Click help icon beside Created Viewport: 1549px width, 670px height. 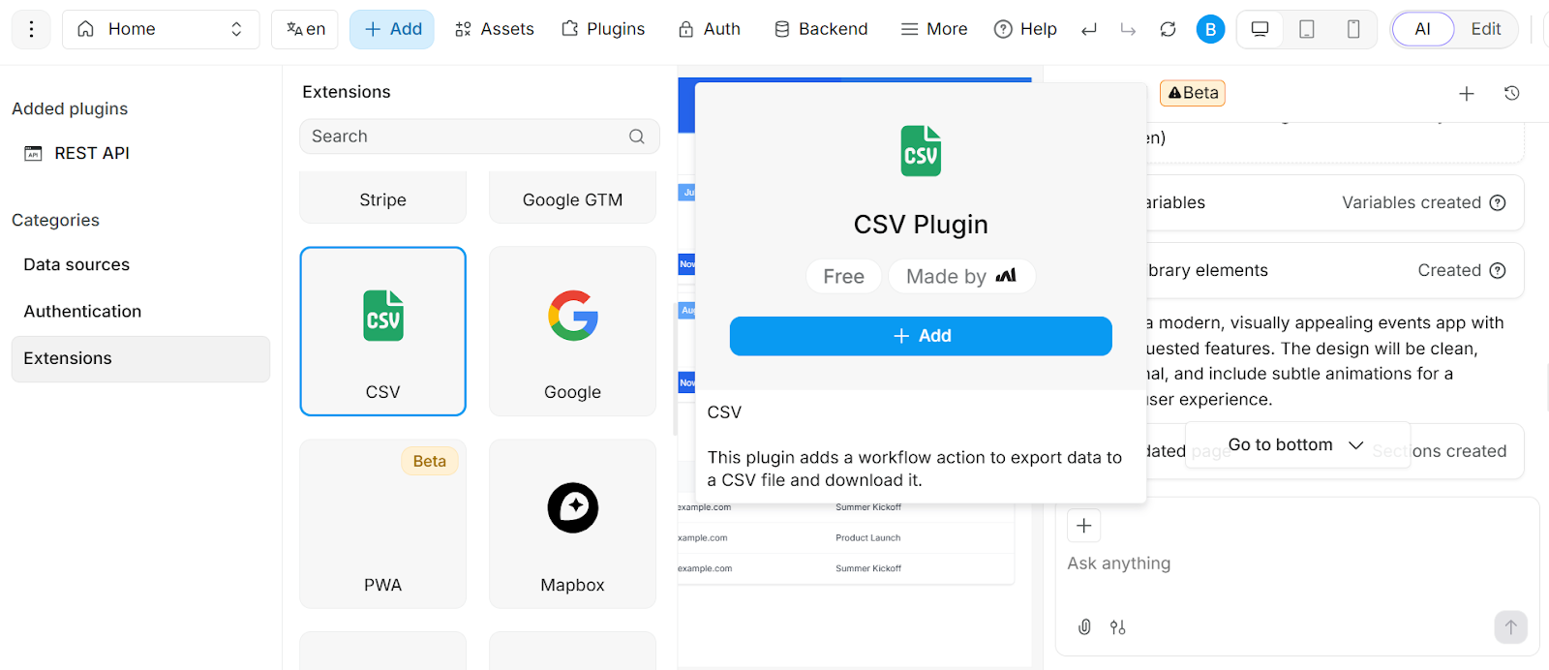1498,270
